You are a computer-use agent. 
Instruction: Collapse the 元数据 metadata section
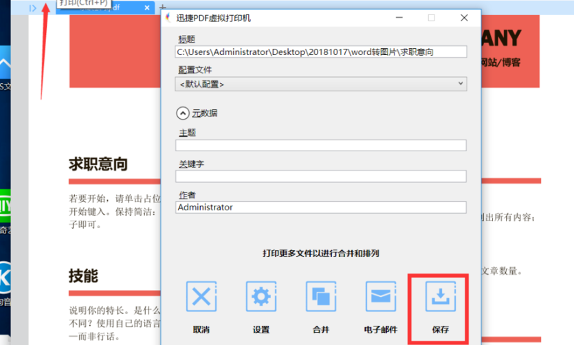point(183,113)
